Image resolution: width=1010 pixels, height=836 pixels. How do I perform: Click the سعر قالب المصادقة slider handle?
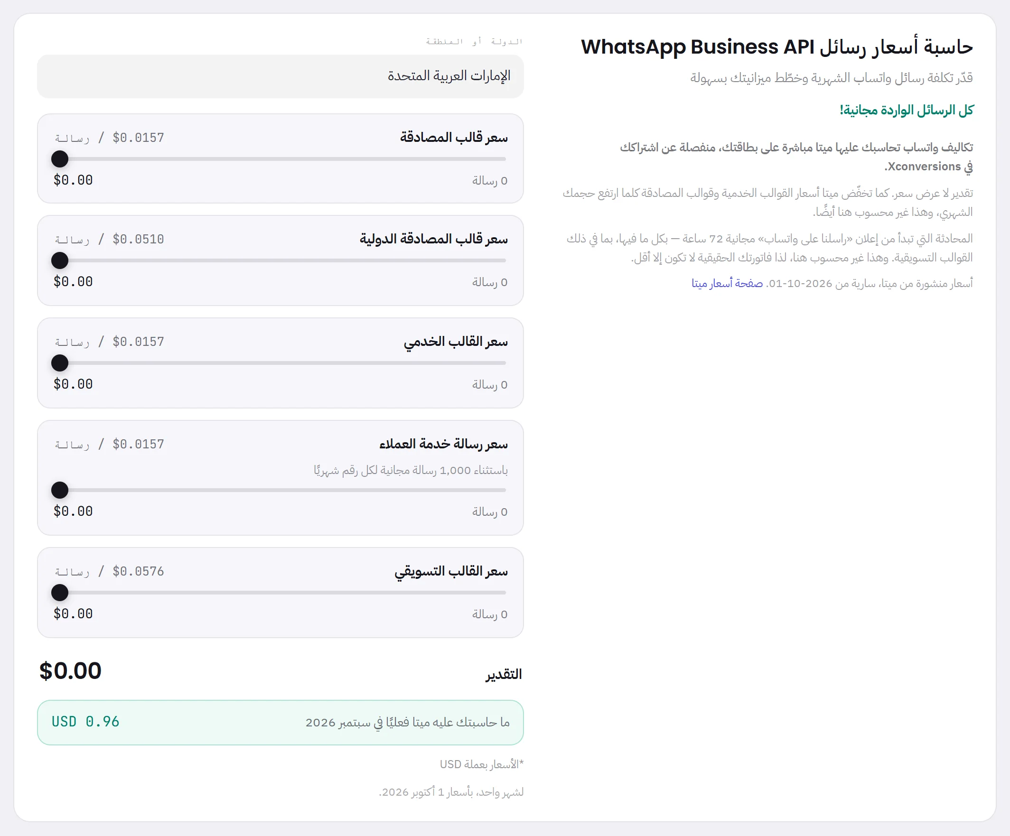pos(60,159)
